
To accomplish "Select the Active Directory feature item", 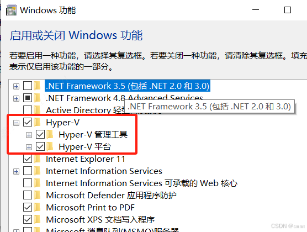I will coord(85,110).
